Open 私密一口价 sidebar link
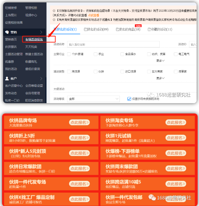199x206 pixels. coord(12,100)
